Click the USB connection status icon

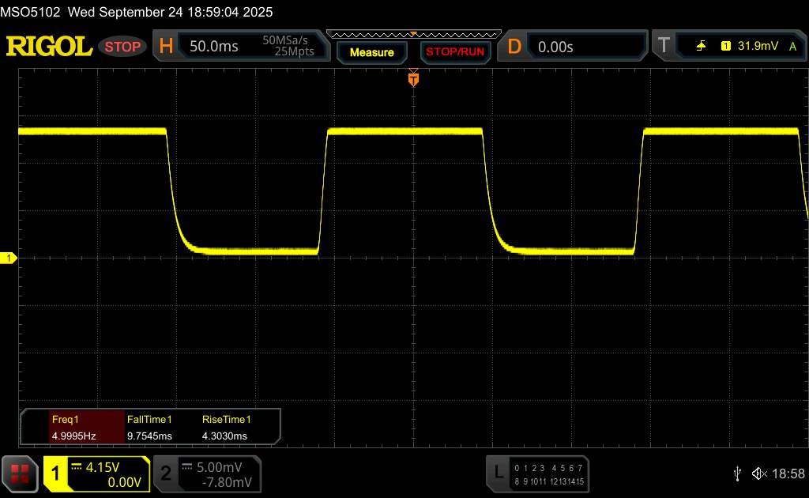tap(737, 473)
